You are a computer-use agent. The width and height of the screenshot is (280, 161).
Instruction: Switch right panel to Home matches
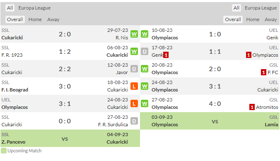[x=253, y=19]
